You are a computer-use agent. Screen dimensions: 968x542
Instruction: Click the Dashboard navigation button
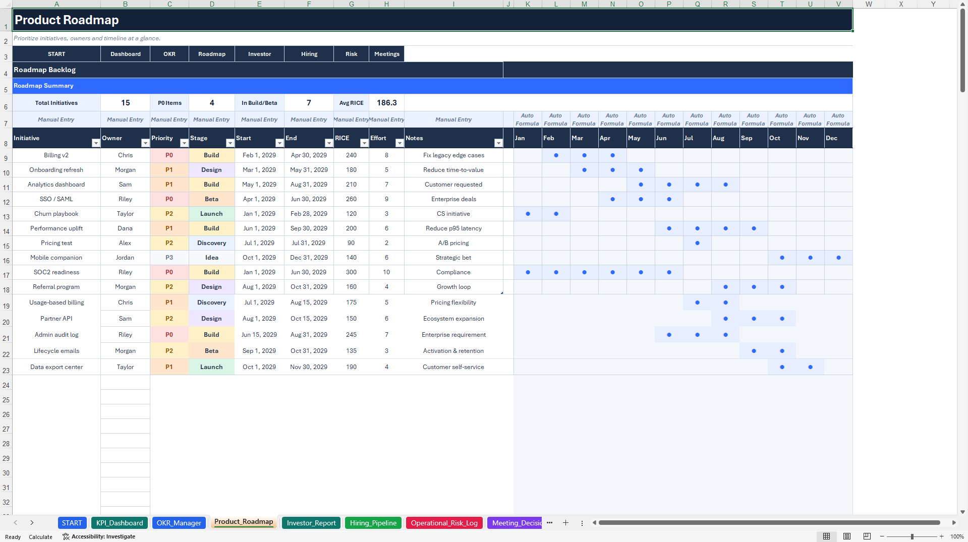(126, 54)
